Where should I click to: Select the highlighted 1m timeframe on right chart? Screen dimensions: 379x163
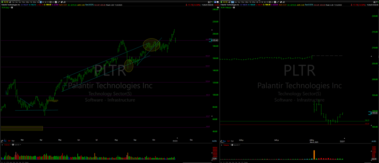232,2
